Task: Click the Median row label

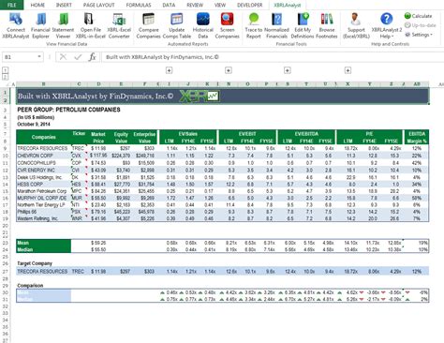Action: 43,249
